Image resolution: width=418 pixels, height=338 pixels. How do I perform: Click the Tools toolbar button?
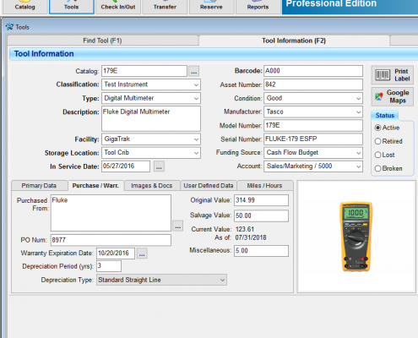coord(72,7)
